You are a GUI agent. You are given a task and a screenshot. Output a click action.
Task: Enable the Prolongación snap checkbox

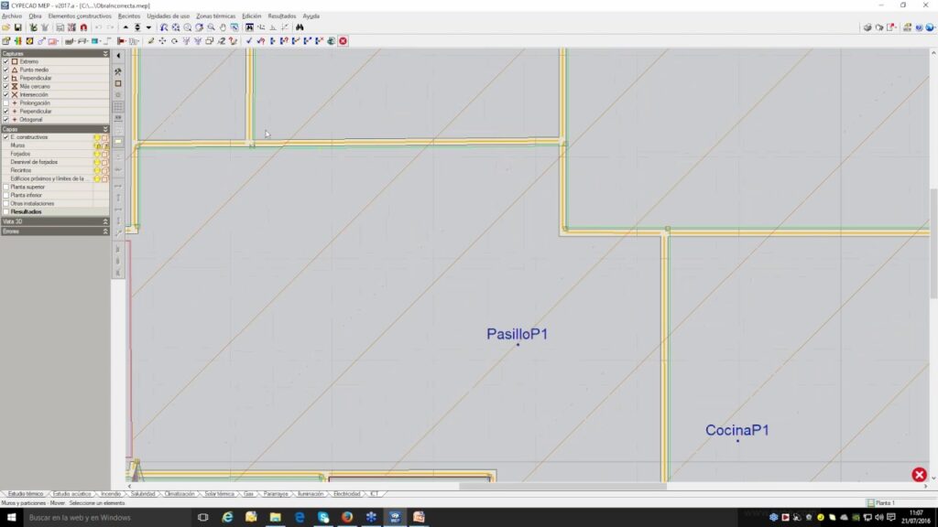5,103
